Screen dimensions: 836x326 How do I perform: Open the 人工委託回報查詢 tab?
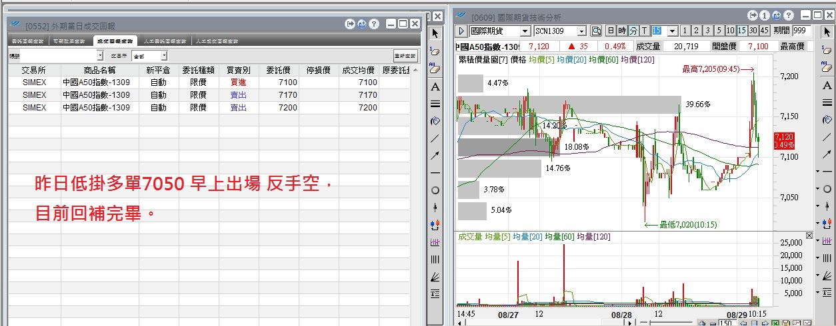[x=164, y=41]
